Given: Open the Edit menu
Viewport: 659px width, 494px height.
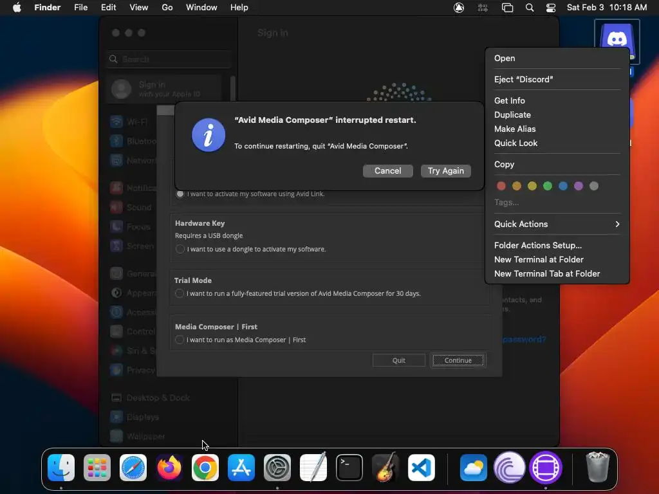Looking at the screenshot, I should pos(108,8).
